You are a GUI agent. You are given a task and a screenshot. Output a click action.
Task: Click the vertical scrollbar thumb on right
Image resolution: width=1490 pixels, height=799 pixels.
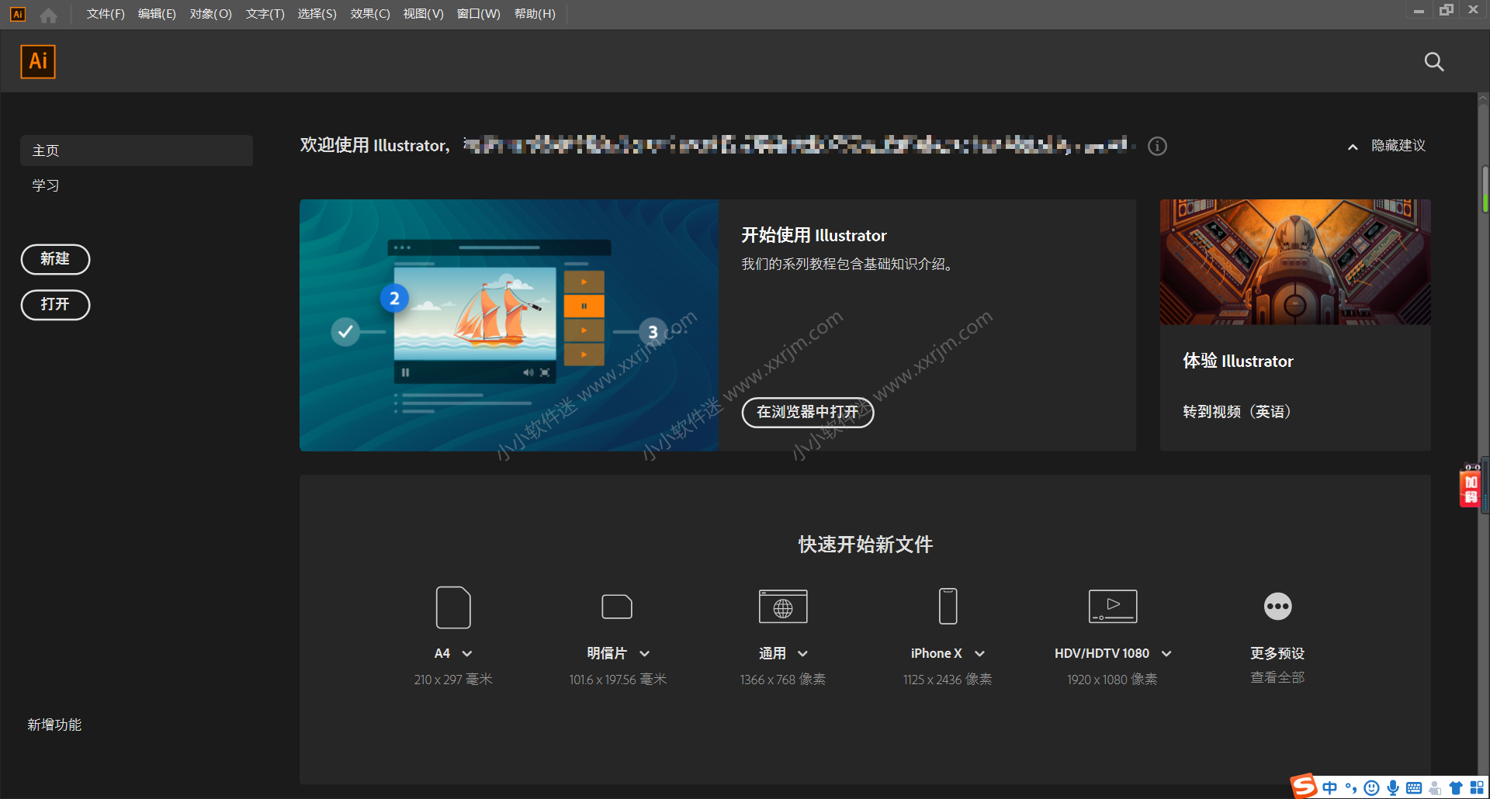click(x=1485, y=189)
